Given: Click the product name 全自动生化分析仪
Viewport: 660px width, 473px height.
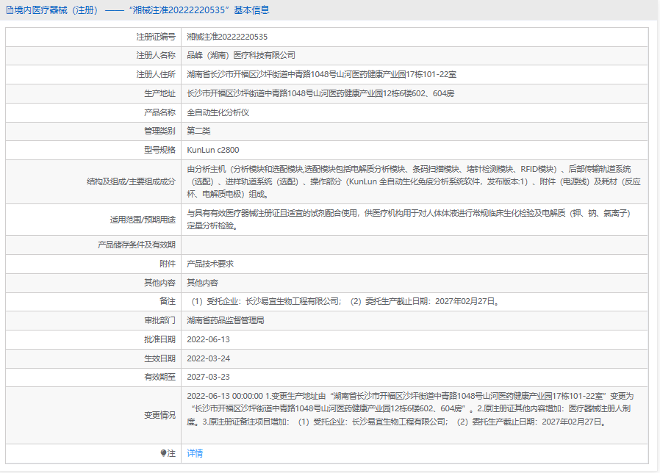Looking at the screenshot, I should tap(218, 112).
